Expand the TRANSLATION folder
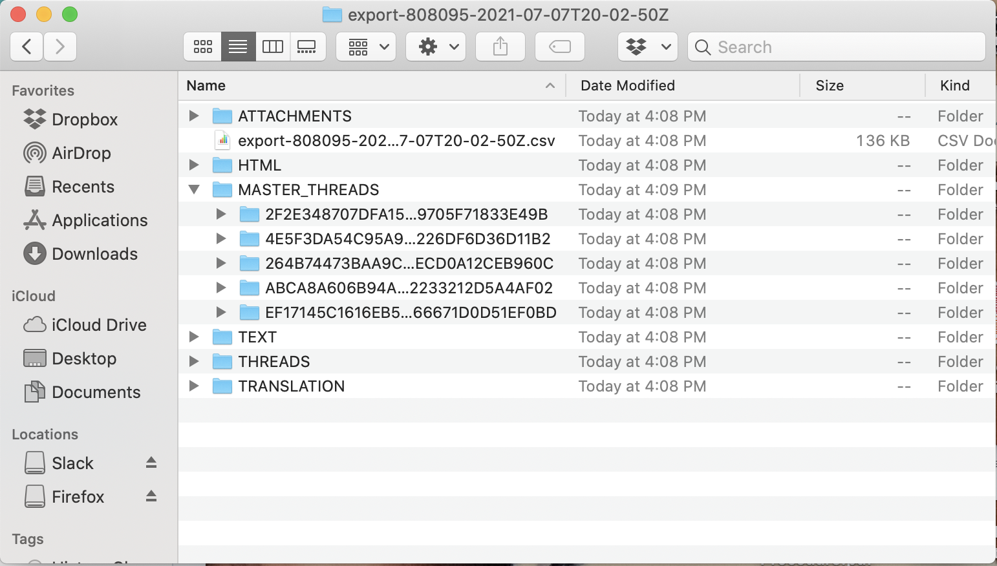Viewport: 997px width, 566px height. [193, 386]
